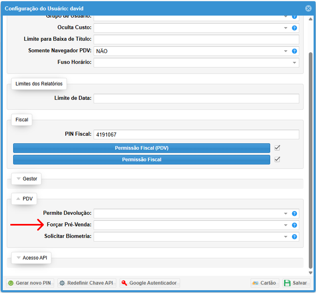Click help icon for Forçar Pré-Venda
Image resolution: width=316 pixels, height=293 pixels.
pos(294,225)
